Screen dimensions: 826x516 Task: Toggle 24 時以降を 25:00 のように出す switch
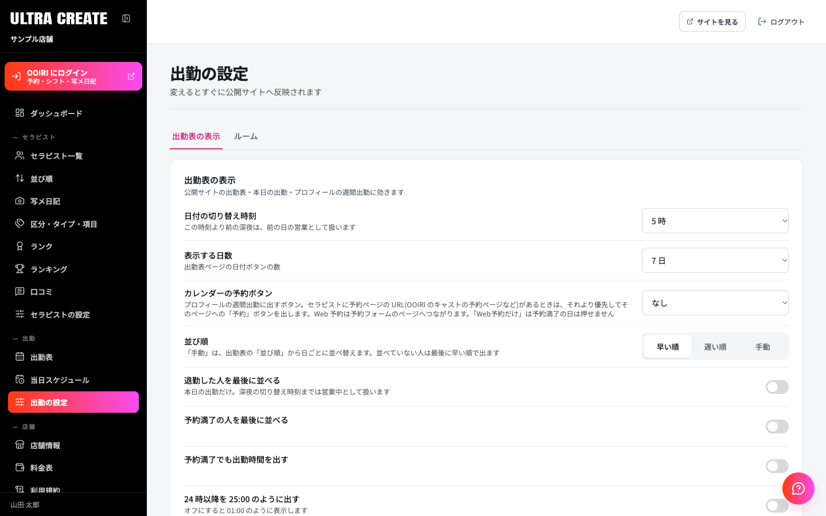coord(777,506)
